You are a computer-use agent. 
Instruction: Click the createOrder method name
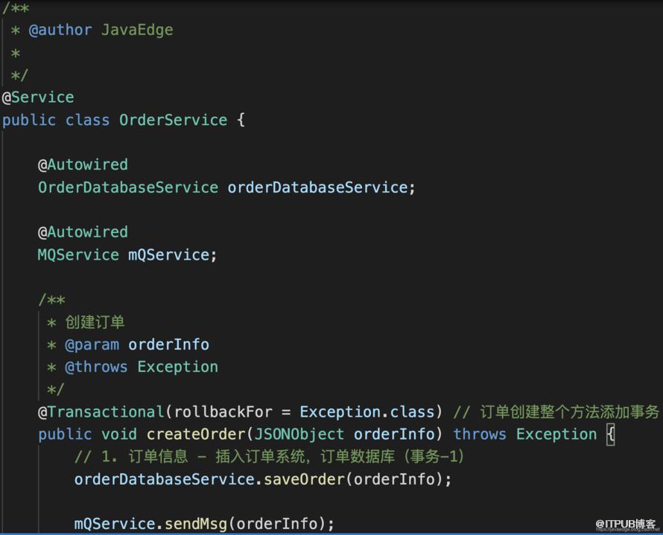tap(196, 434)
